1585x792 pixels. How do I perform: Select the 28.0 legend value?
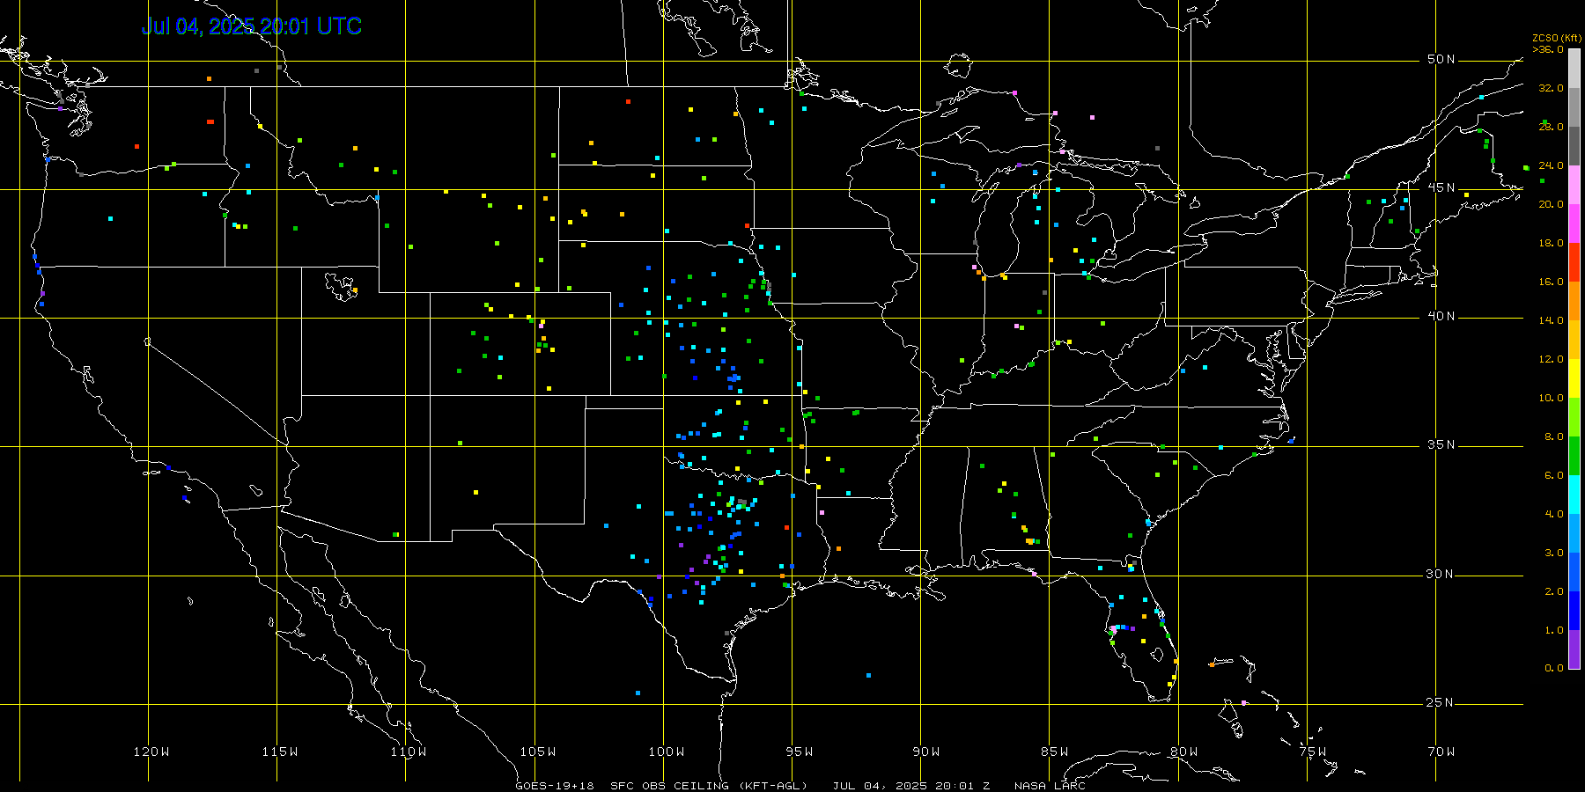(1551, 127)
